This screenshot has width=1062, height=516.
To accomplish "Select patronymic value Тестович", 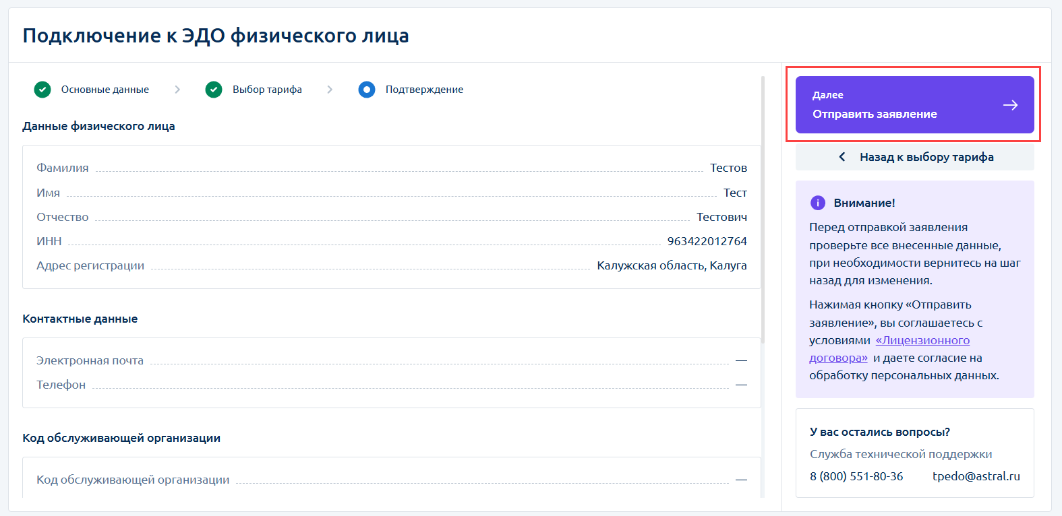I will pyautogui.click(x=721, y=217).
